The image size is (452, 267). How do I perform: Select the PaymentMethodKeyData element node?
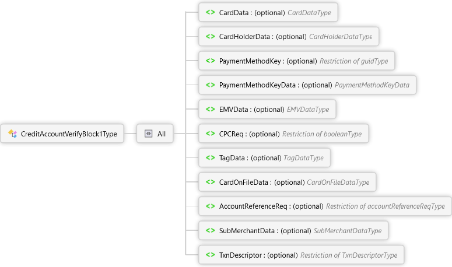(x=257, y=85)
